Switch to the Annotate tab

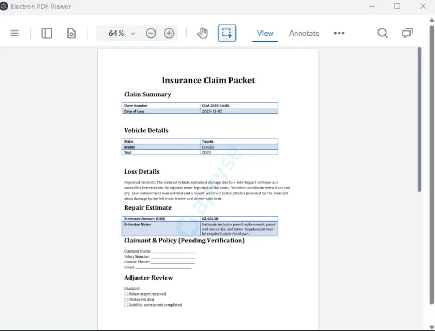click(304, 33)
